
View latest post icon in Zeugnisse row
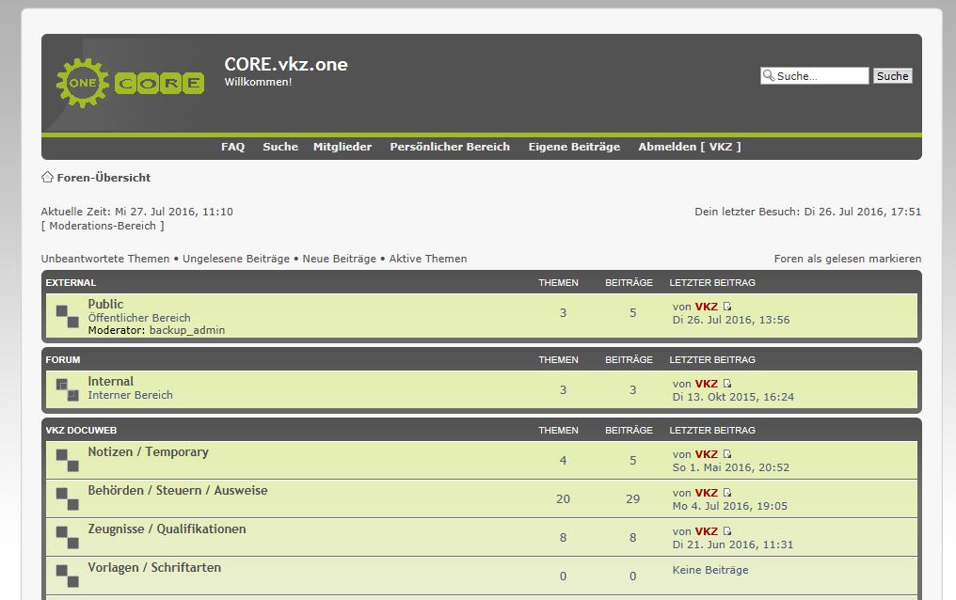[727, 531]
